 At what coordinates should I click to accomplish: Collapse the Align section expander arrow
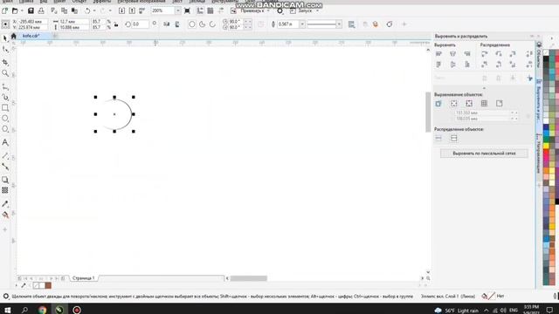pyautogui.click(x=484, y=88)
